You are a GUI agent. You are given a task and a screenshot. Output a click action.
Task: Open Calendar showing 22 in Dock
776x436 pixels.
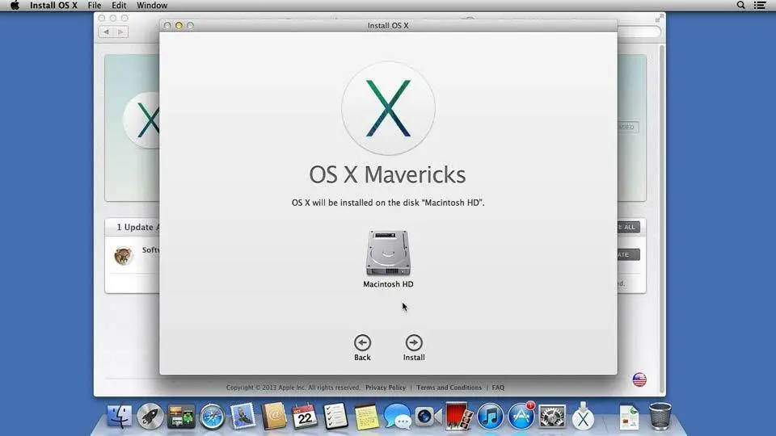[x=305, y=417]
